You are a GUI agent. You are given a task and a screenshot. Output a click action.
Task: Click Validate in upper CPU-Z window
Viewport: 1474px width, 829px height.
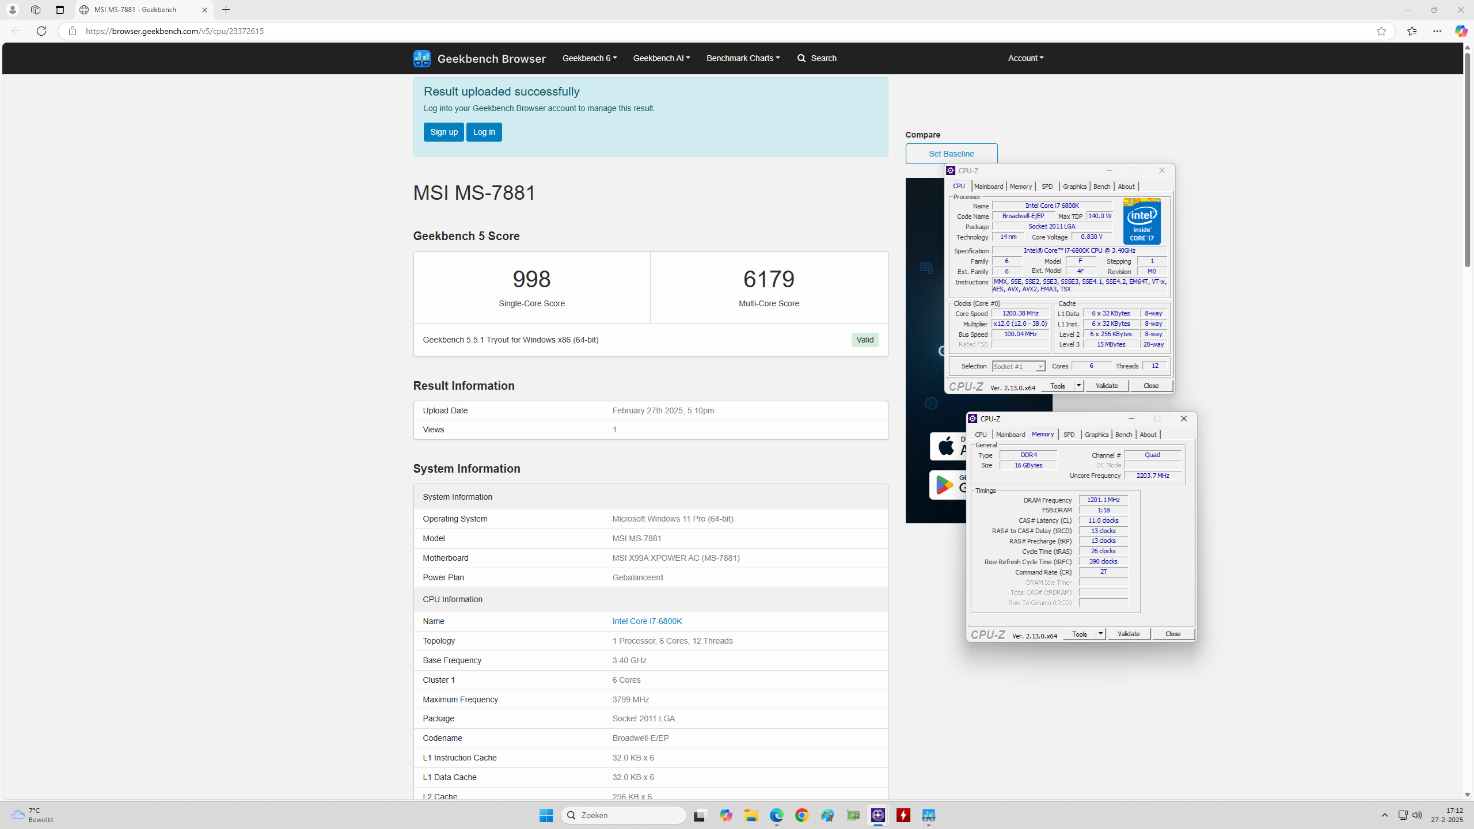pyautogui.click(x=1107, y=386)
